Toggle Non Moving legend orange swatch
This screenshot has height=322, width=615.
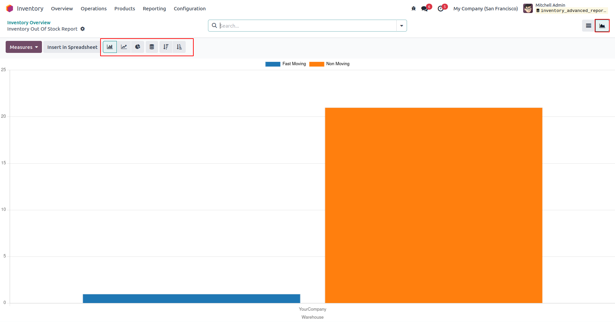click(x=316, y=64)
